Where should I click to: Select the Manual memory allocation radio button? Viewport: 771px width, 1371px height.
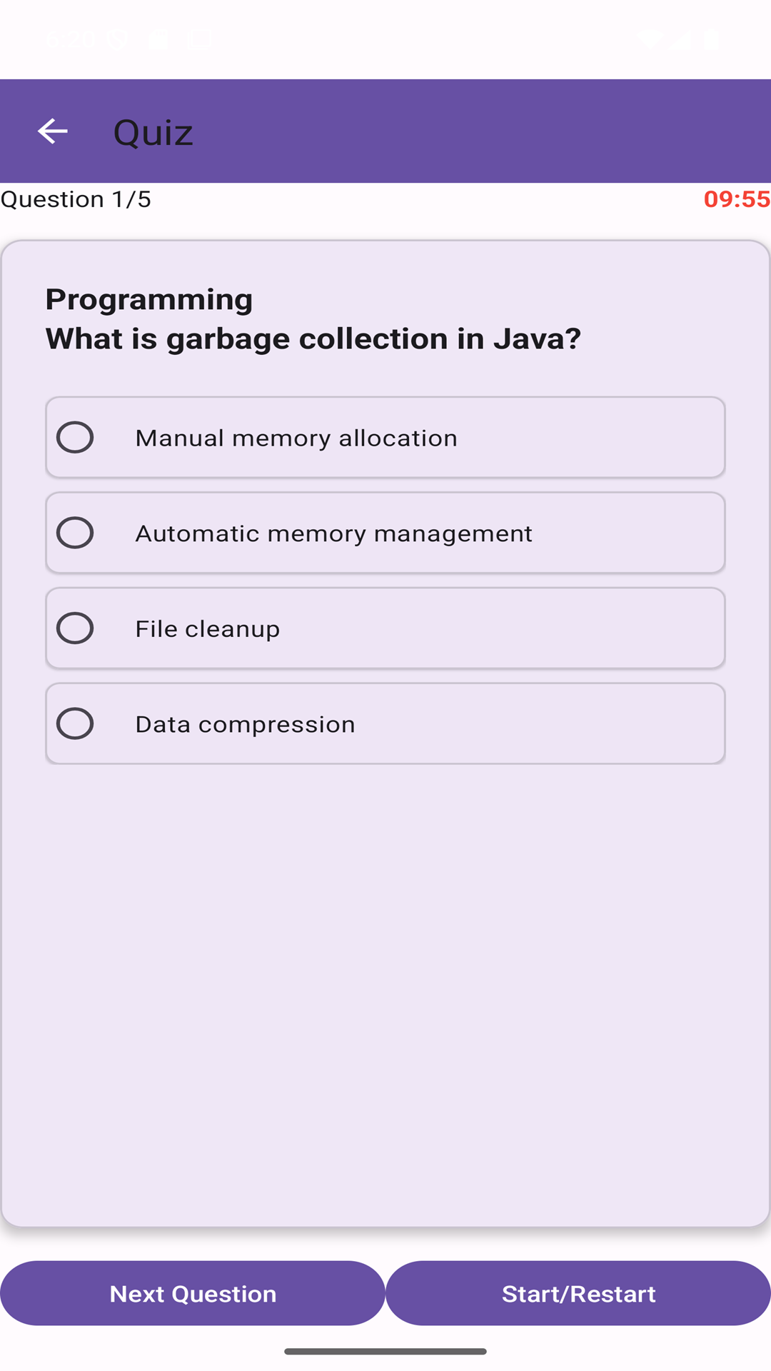[75, 437]
